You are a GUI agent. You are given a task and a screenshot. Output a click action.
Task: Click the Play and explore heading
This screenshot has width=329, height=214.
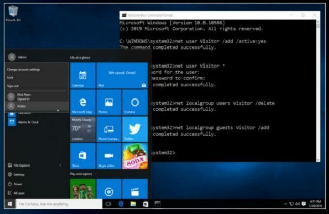point(81,174)
